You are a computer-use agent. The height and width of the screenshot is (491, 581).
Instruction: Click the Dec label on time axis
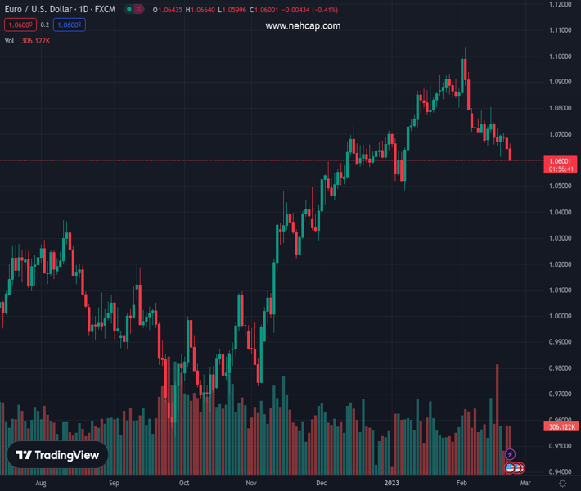point(323,484)
